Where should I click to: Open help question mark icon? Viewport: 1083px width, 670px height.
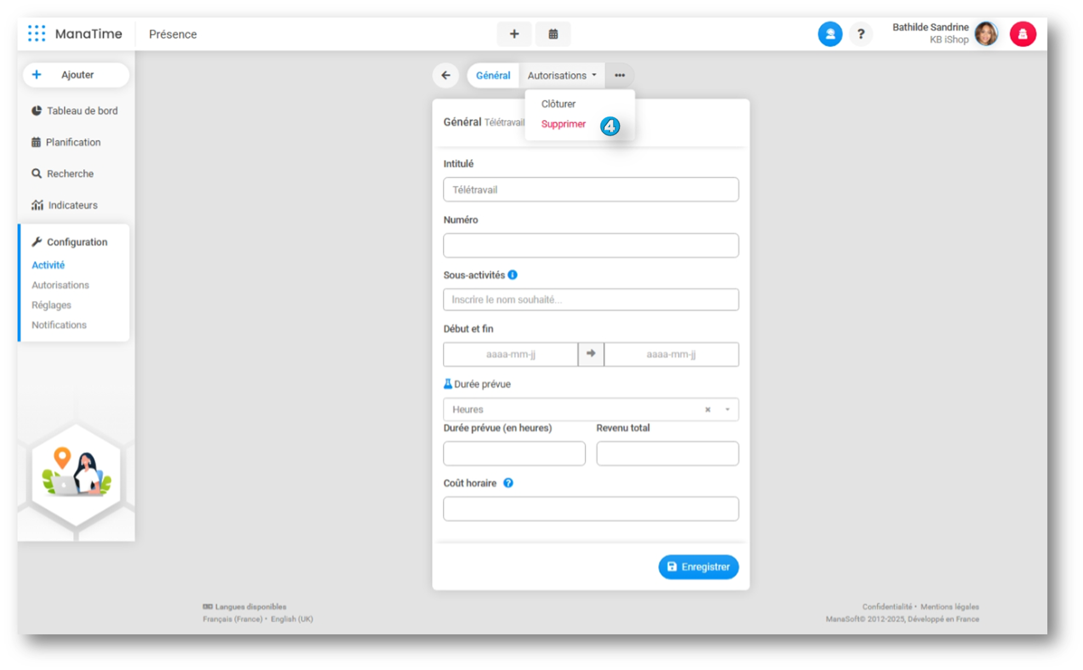(861, 34)
